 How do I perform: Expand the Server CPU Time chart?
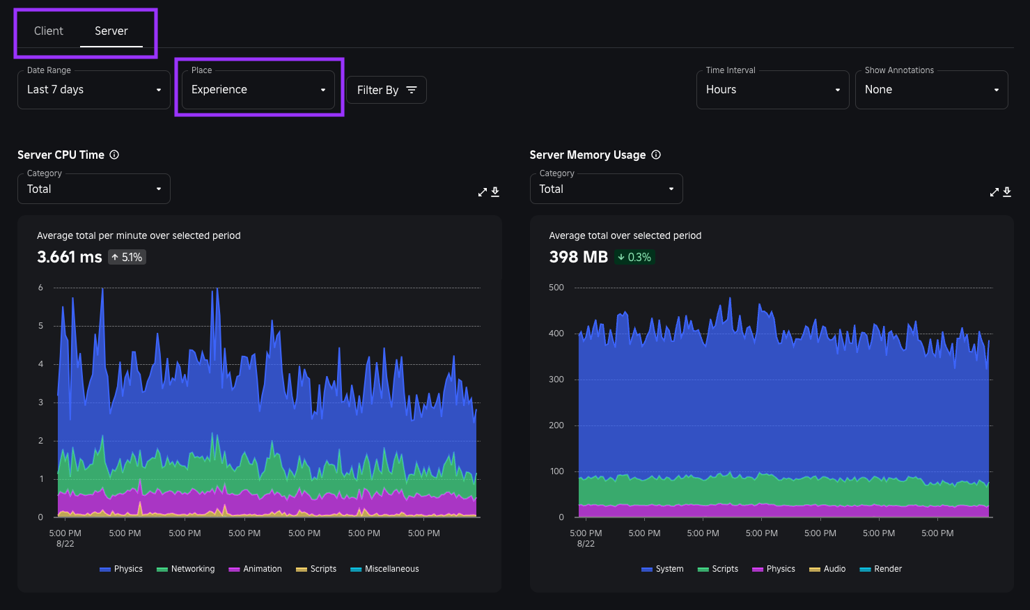click(x=483, y=192)
